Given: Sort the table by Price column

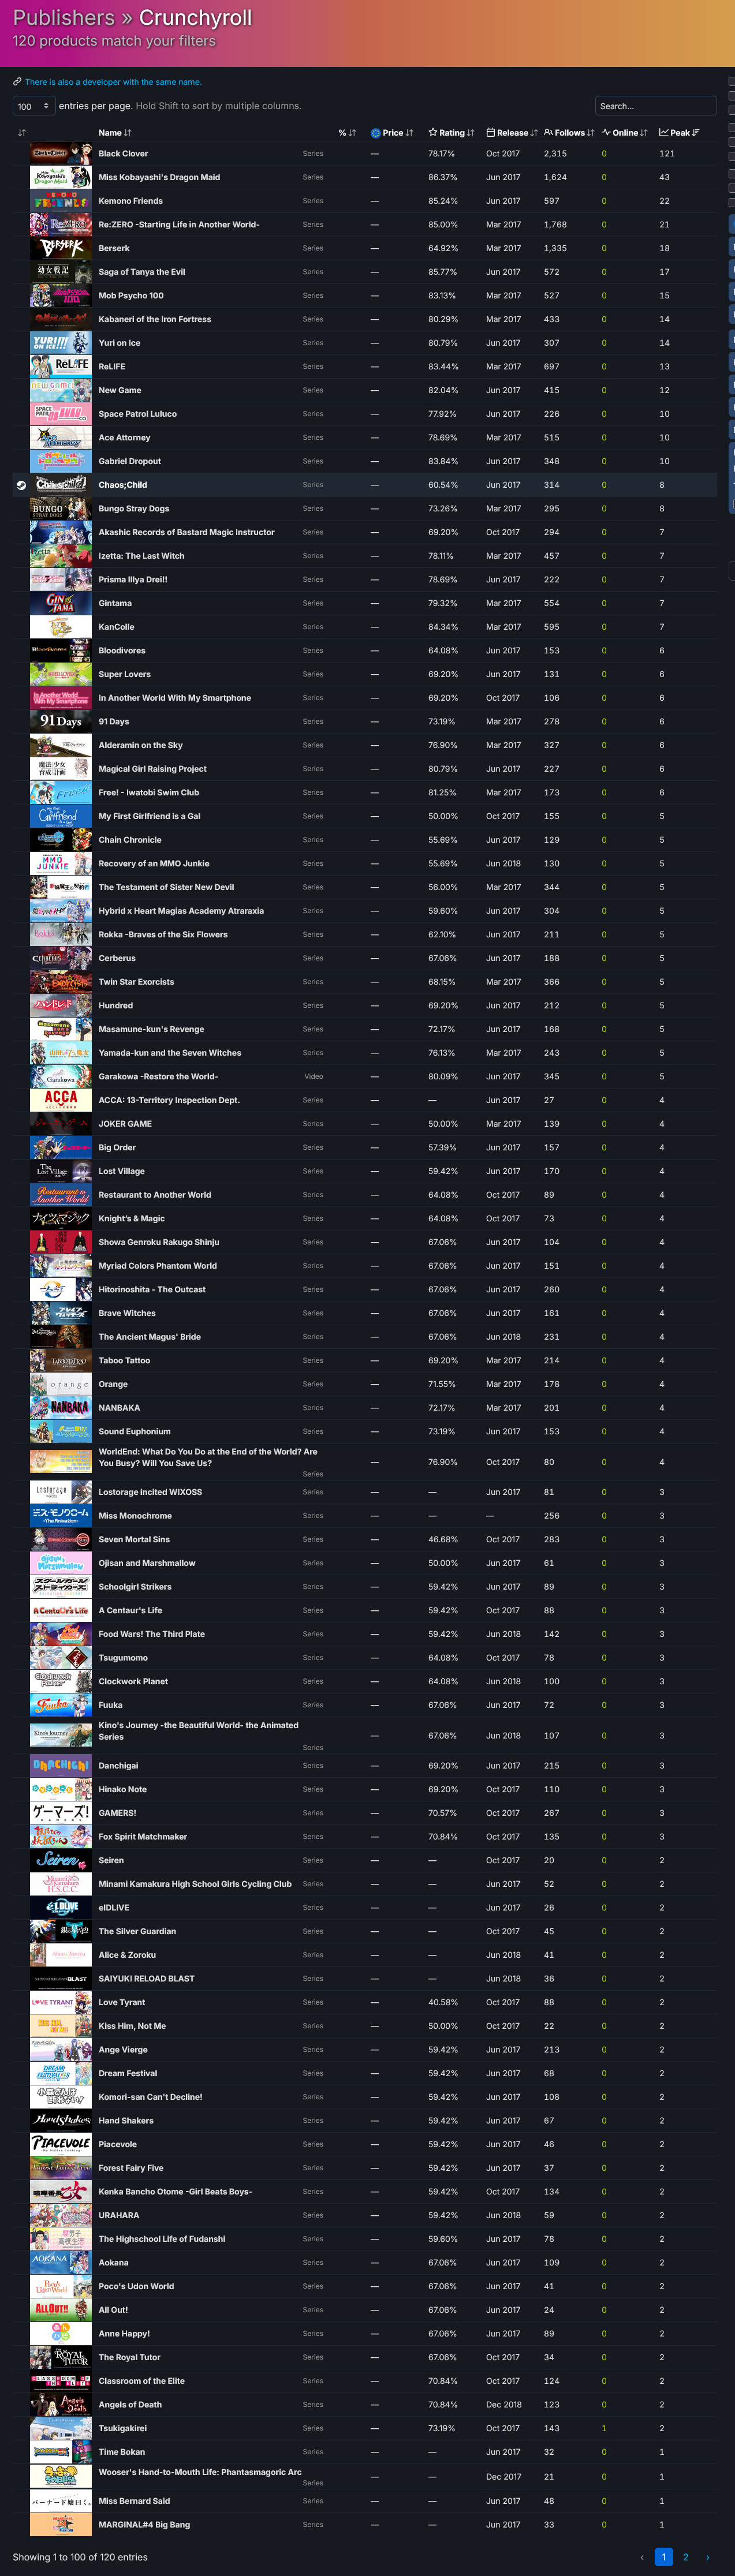Looking at the screenshot, I should (392, 132).
